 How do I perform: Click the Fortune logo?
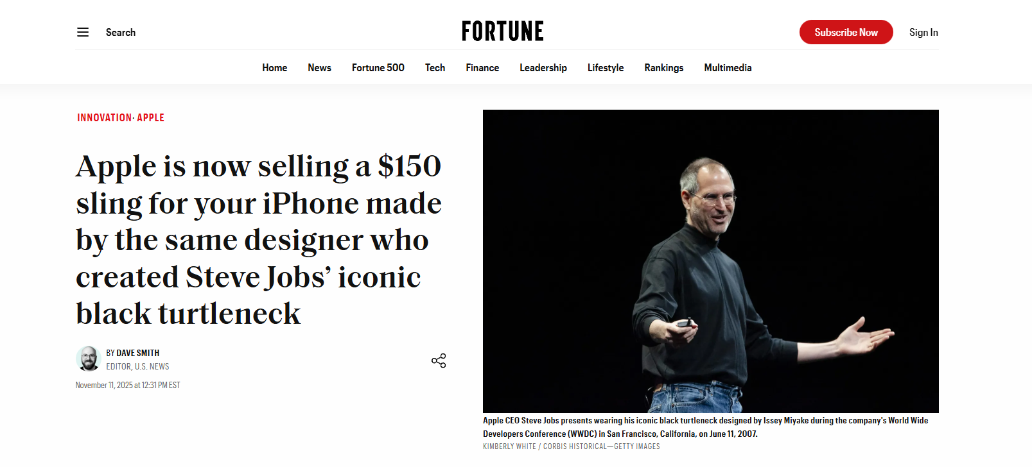(502, 31)
